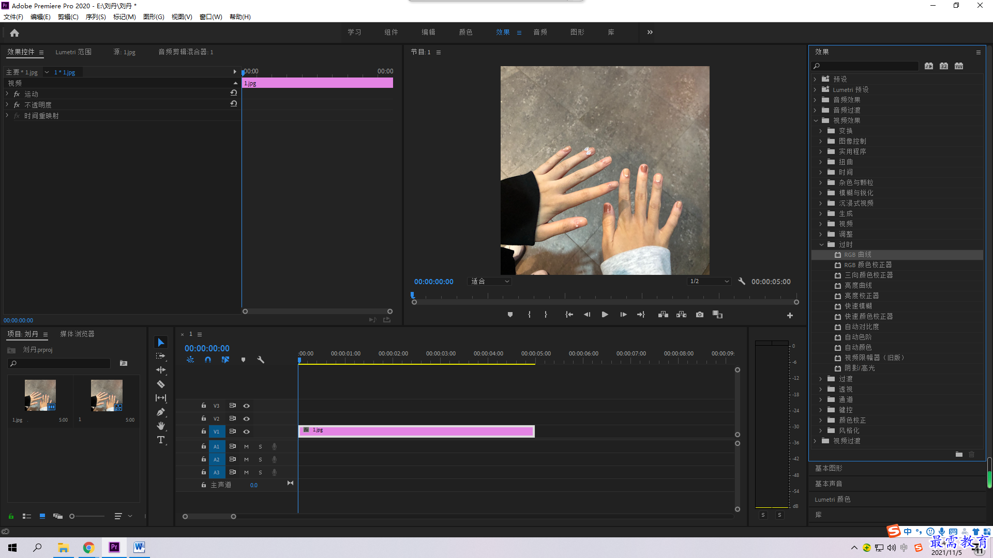Select the Selection tool arrow
The height and width of the screenshot is (558, 993).
coord(161,343)
